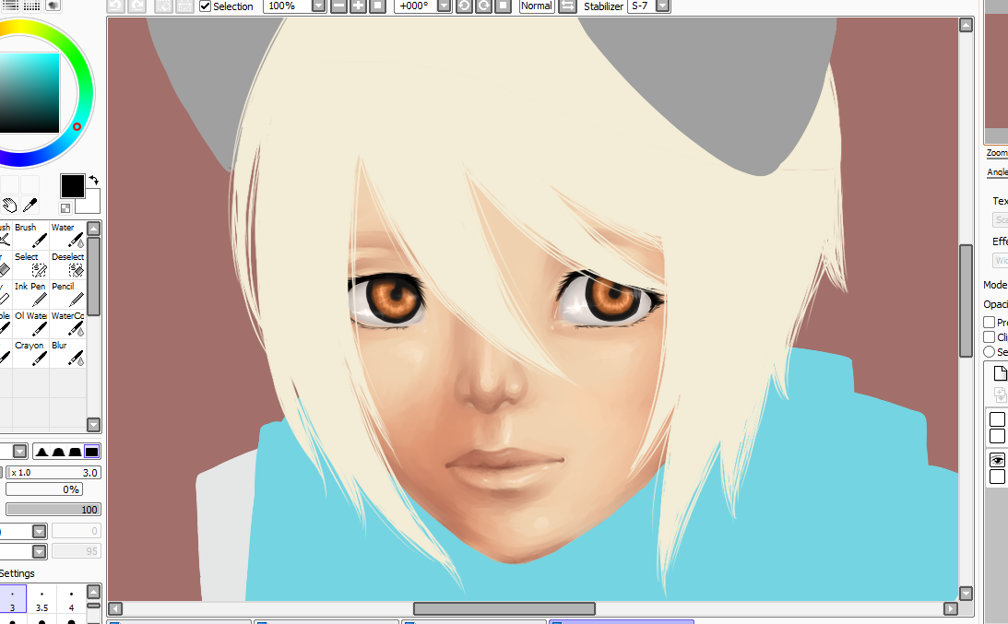The image size is (1008, 624).
Task: Swap foreground and background colors
Action: [93, 181]
